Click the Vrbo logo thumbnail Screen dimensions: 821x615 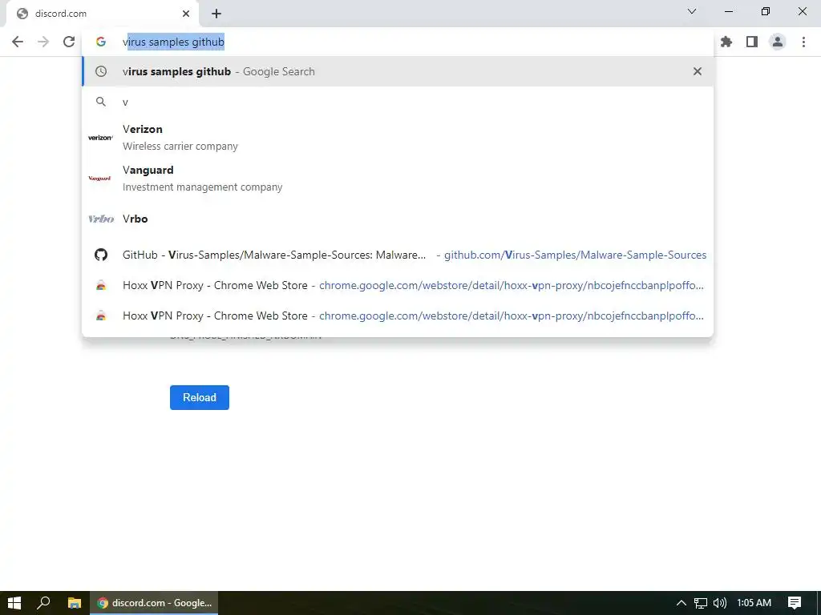point(101,219)
